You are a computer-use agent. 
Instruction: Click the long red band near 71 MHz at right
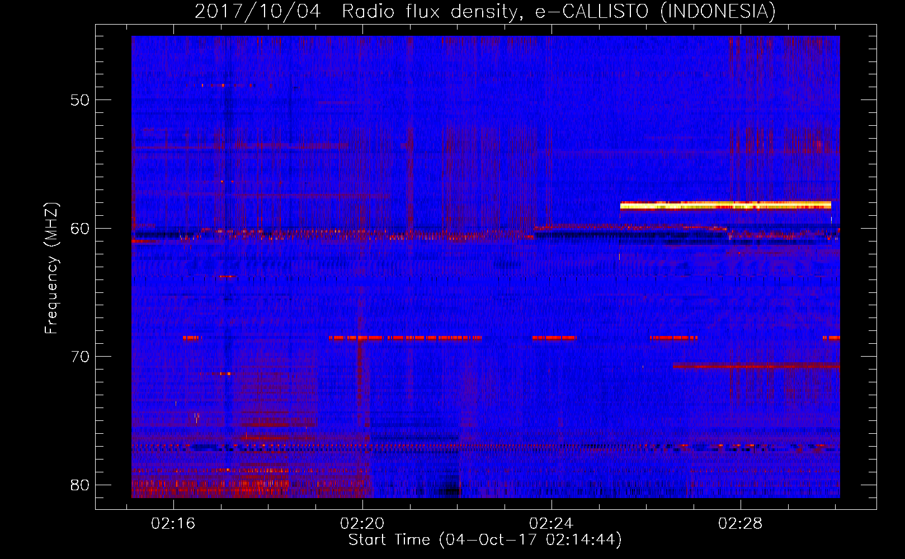coord(756,366)
